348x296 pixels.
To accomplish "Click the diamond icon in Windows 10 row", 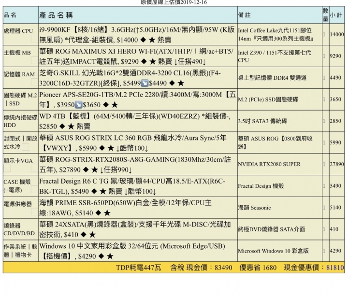I will 101,256.
